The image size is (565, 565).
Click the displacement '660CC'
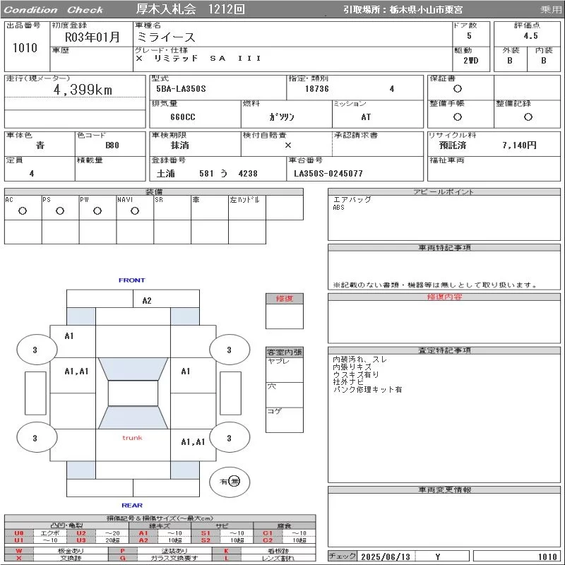pyautogui.click(x=183, y=117)
